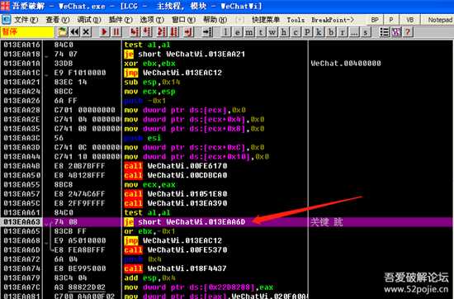The width and height of the screenshot is (454, 299).
Task: Click the Notepad shortcut button
Action: 441,20
